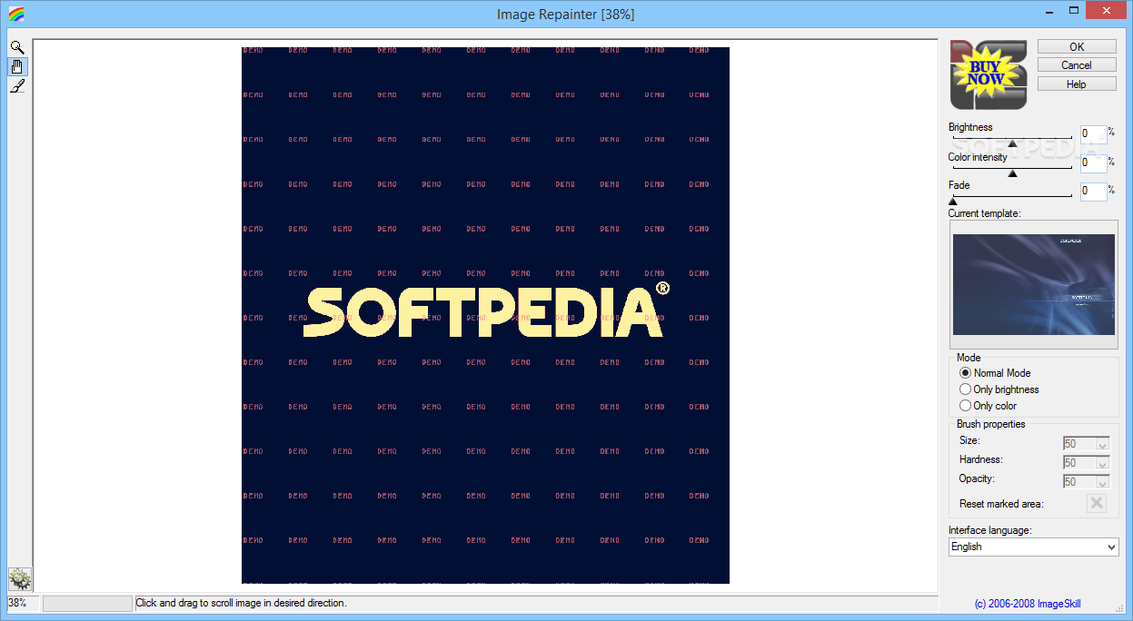This screenshot has height=621, width=1133.
Task: Click the rainbow app icon in title bar
Action: (15, 14)
